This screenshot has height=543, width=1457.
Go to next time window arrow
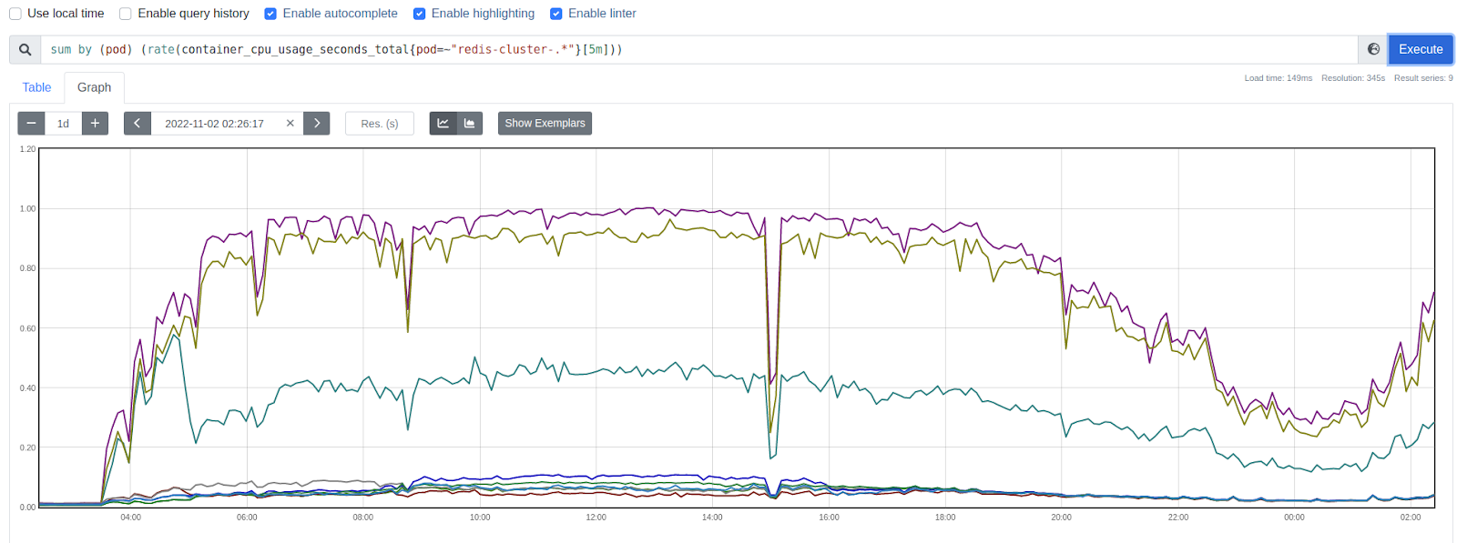click(x=317, y=123)
